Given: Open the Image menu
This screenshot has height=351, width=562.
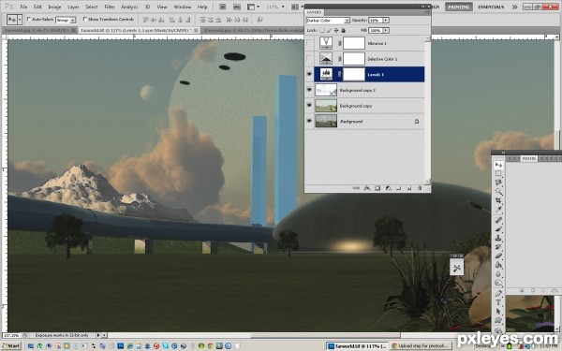Looking at the screenshot, I should (x=54, y=7).
